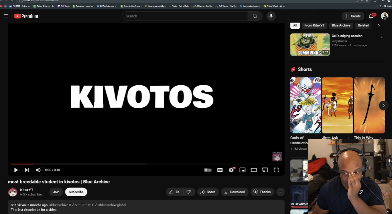
Task: Download the video
Action: click(235, 192)
